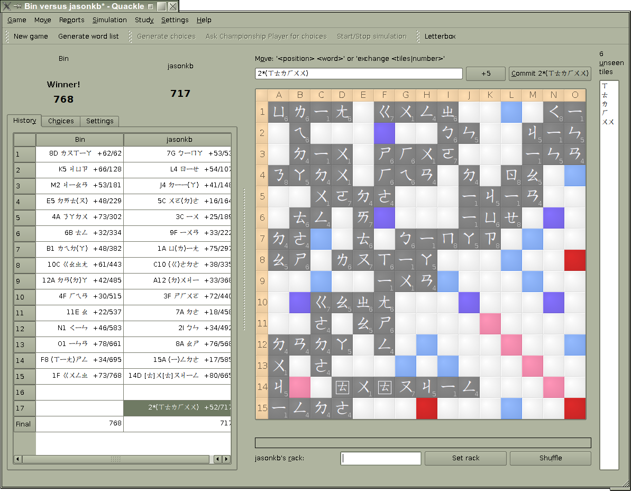631x491 pixels.
Task: Click the right scroll arrow under History table
Action: pos(227,459)
